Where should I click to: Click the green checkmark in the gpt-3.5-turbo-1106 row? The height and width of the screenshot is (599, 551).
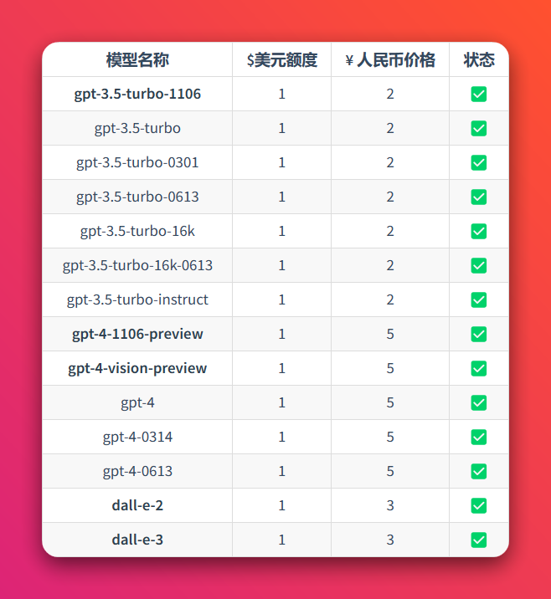(x=479, y=94)
